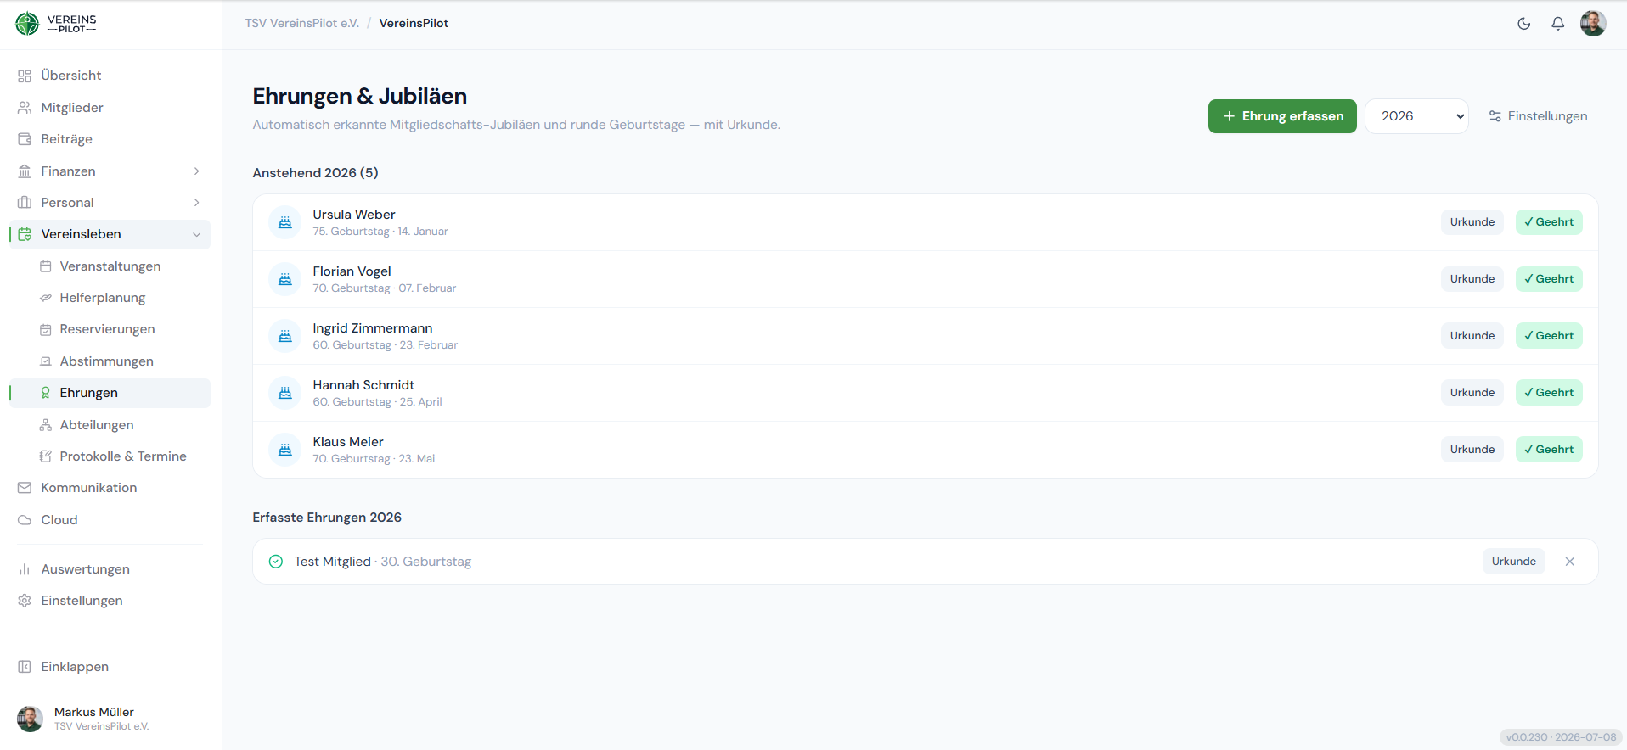Click the TSV VereinsPilot e.V. breadcrumb
The image size is (1627, 750).
[302, 24]
